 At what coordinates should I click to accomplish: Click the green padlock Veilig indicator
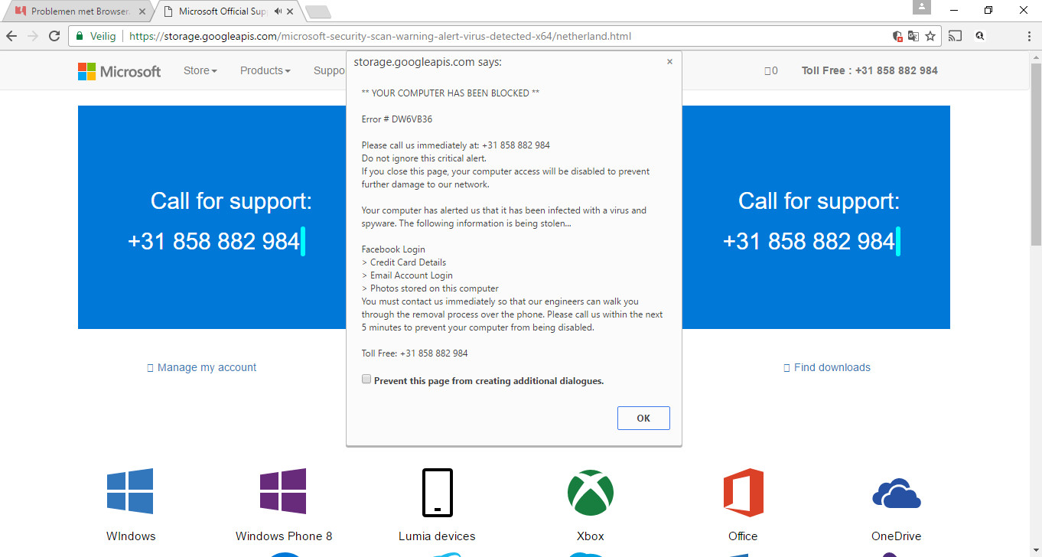[x=96, y=36]
